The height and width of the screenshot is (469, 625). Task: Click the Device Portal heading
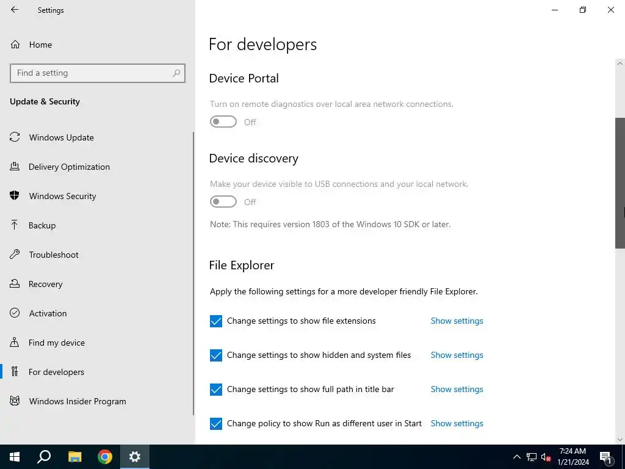point(244,78)
